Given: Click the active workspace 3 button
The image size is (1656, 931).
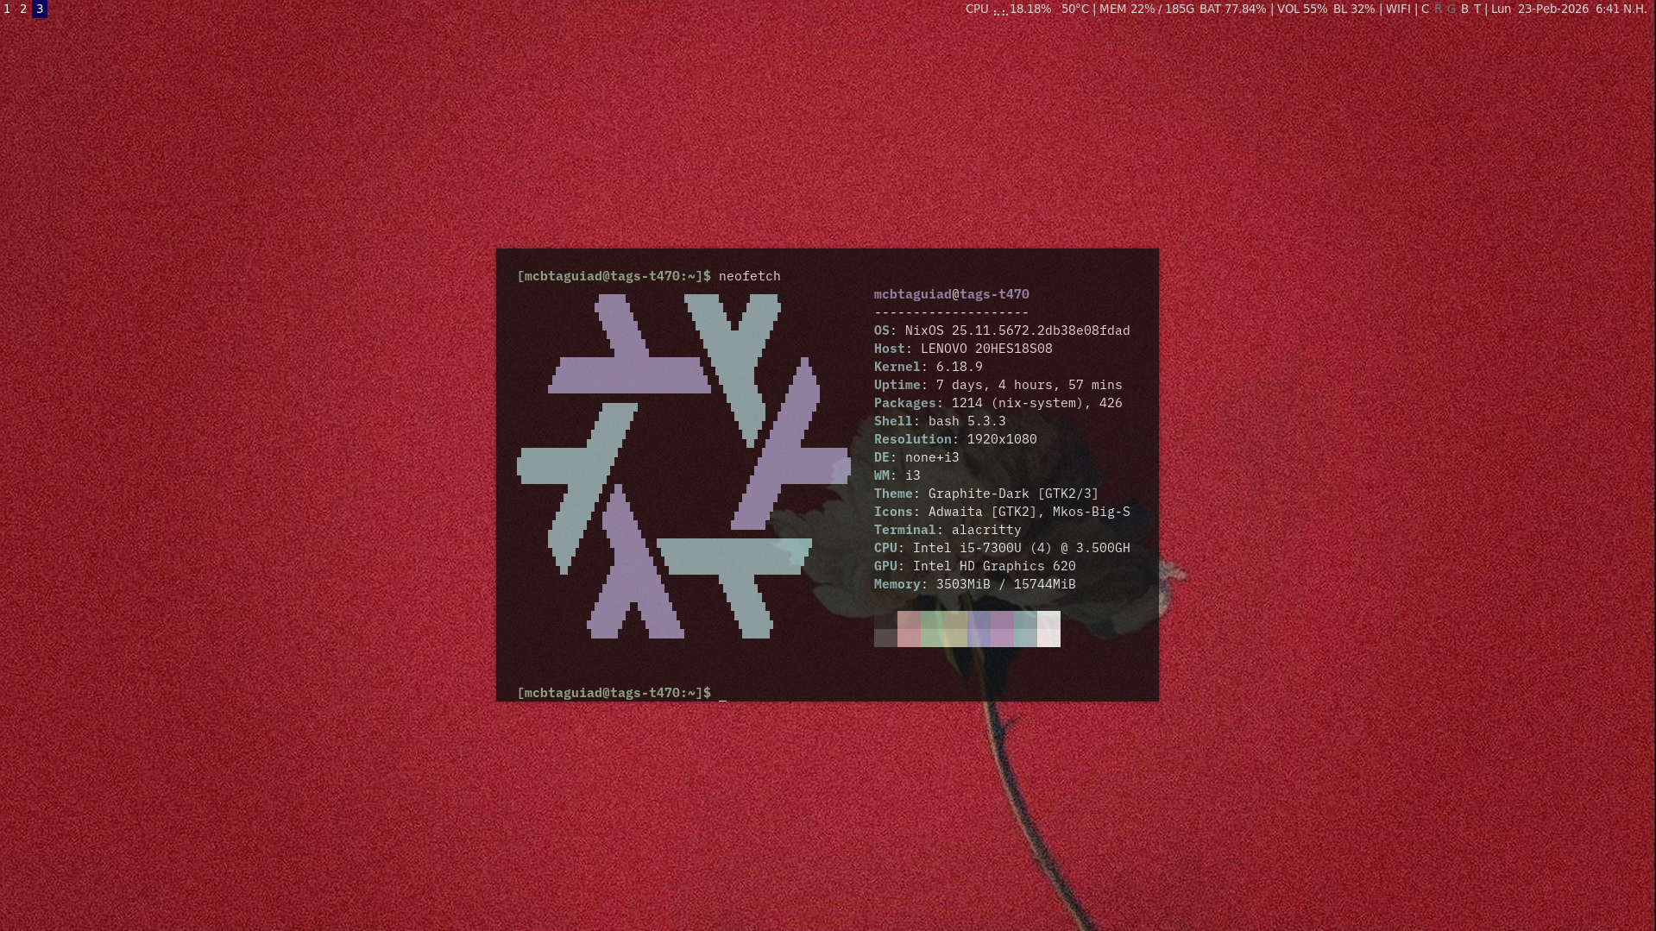Looking at the screenshot, I should tap(40, 9).
